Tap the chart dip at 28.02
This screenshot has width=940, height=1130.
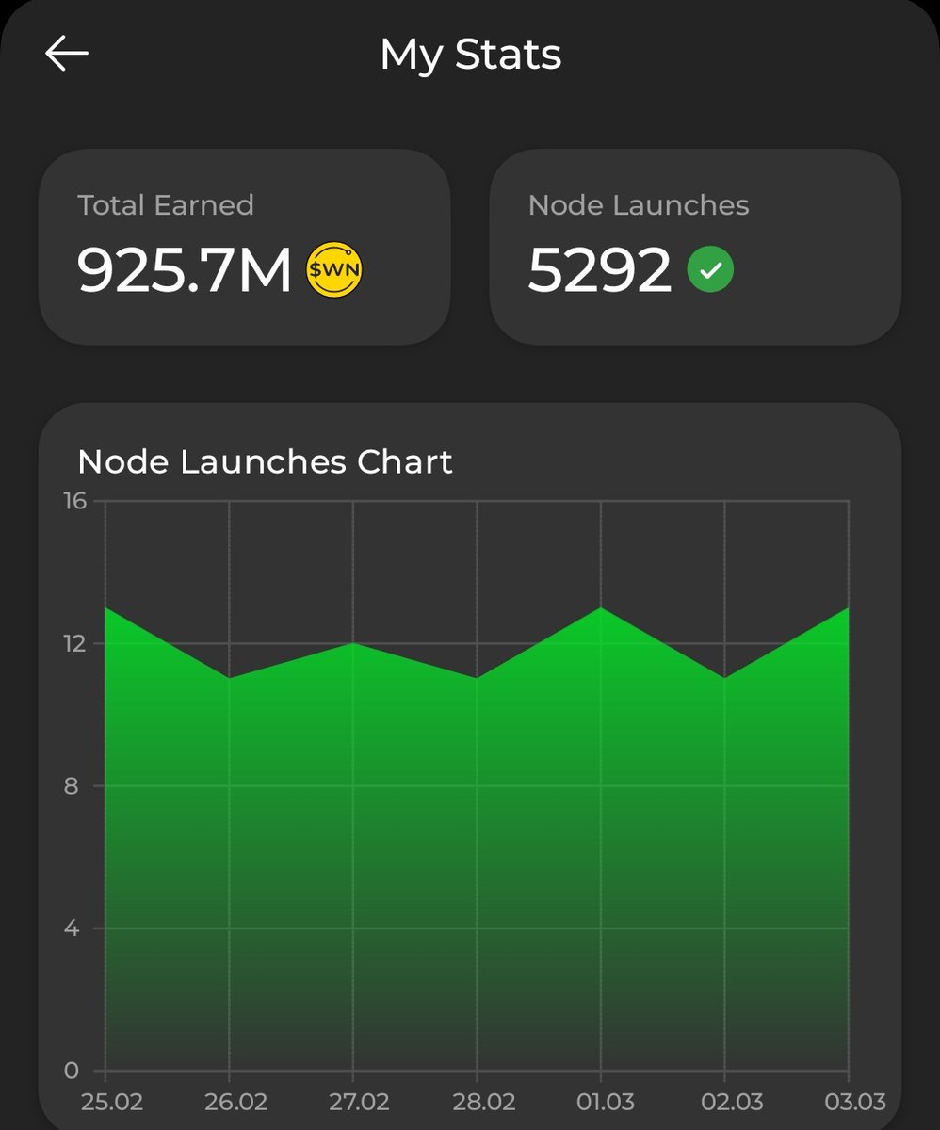pyautogui.click(x=478, y=678)
